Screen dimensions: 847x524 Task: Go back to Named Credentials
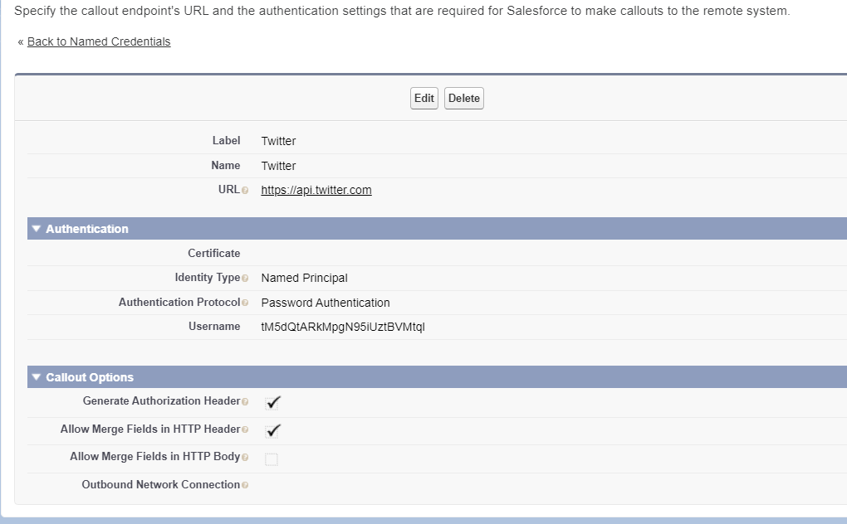coord(99,41)
